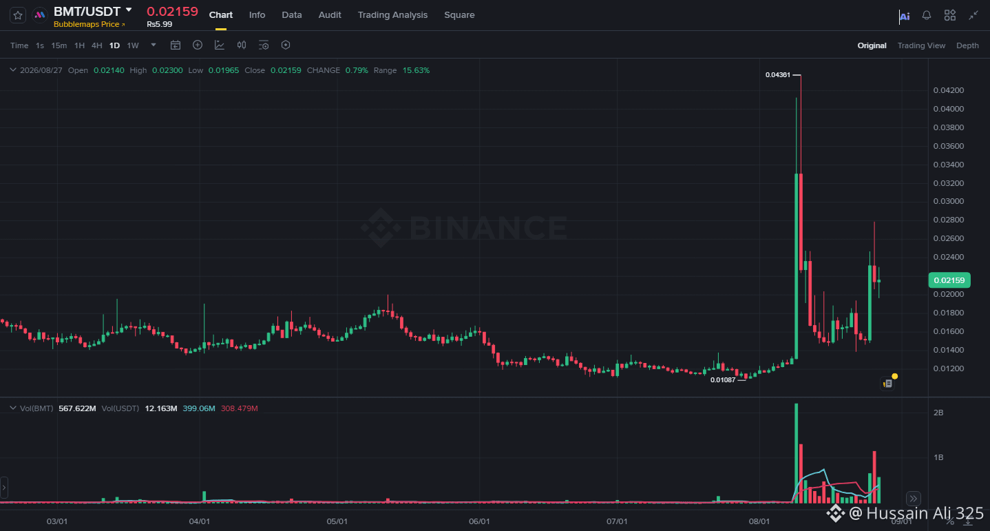This screenshot has width=990, height=531.
Task: Open the Data tab
Action: click(292, 15)
